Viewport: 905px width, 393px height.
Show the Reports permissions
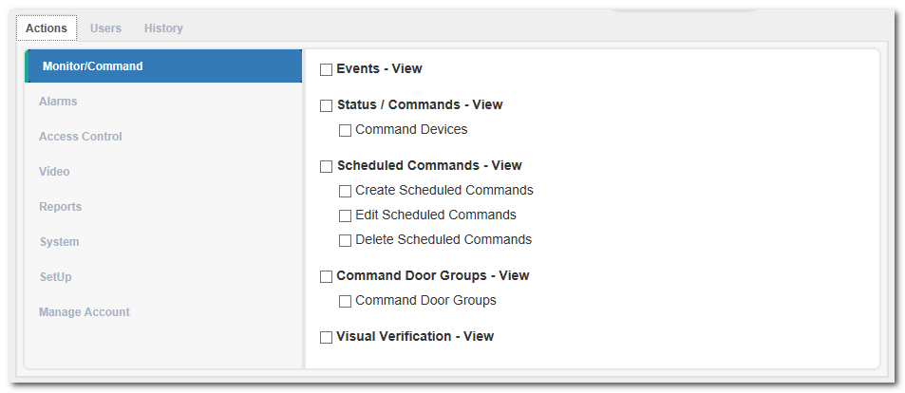(x=163, y=207)
